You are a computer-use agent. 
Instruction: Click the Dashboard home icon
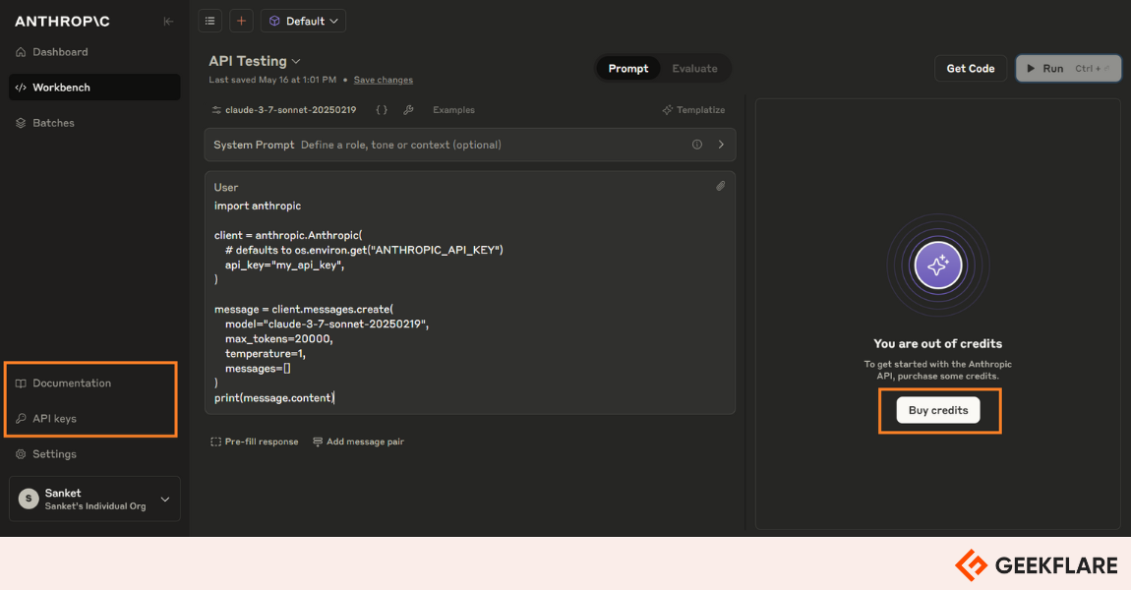coord(21,52)
